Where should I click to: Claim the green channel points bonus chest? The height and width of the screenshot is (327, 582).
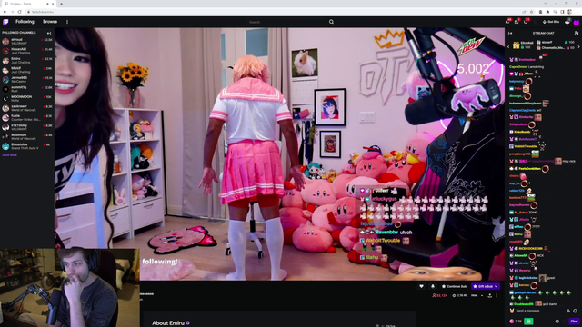(529, 321)
